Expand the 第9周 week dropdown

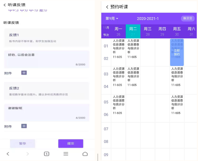point(112,19)
